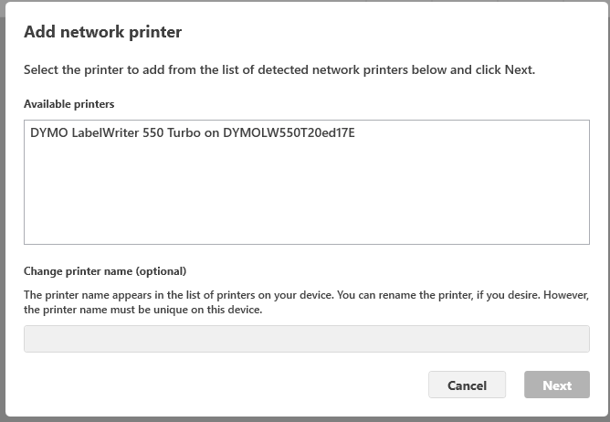Select the DYMO LabelWriter 550 Turbo printer entry

193,133
